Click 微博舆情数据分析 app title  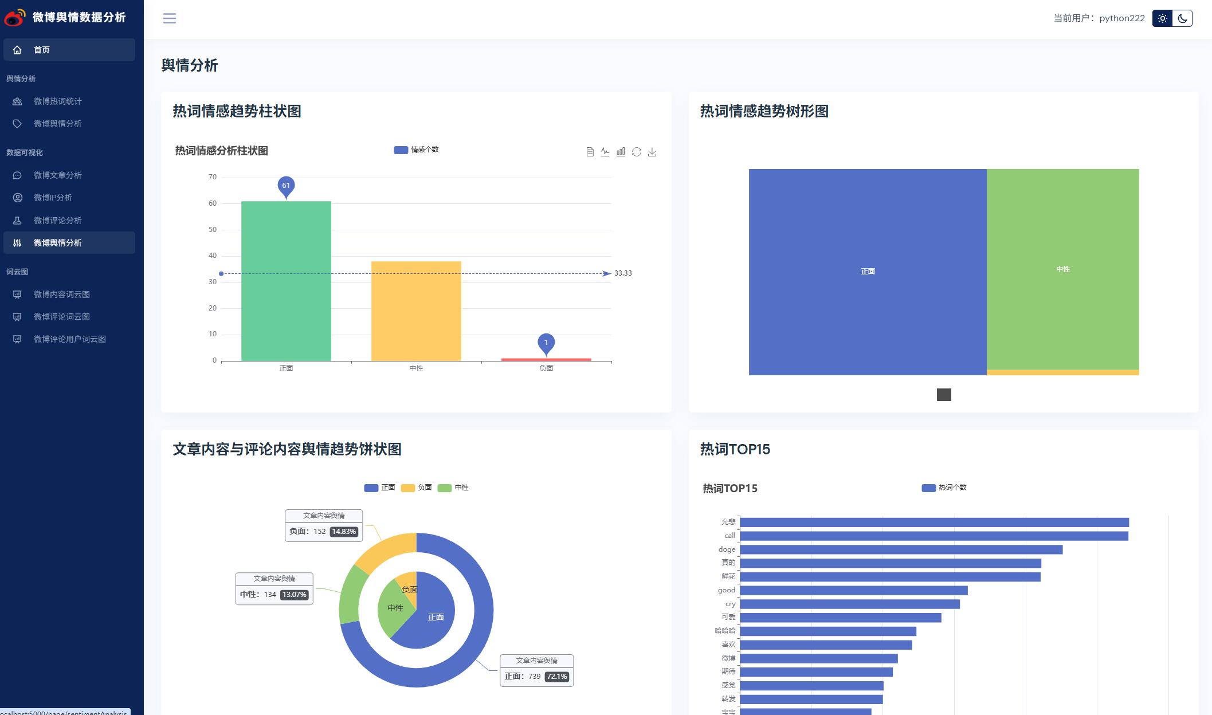coord(79,18)
